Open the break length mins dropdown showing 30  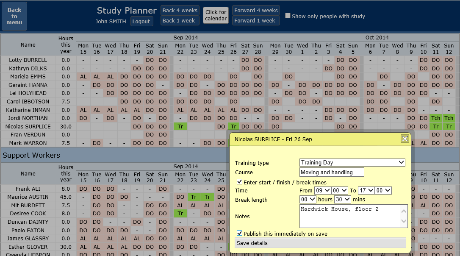pos(342,199)
